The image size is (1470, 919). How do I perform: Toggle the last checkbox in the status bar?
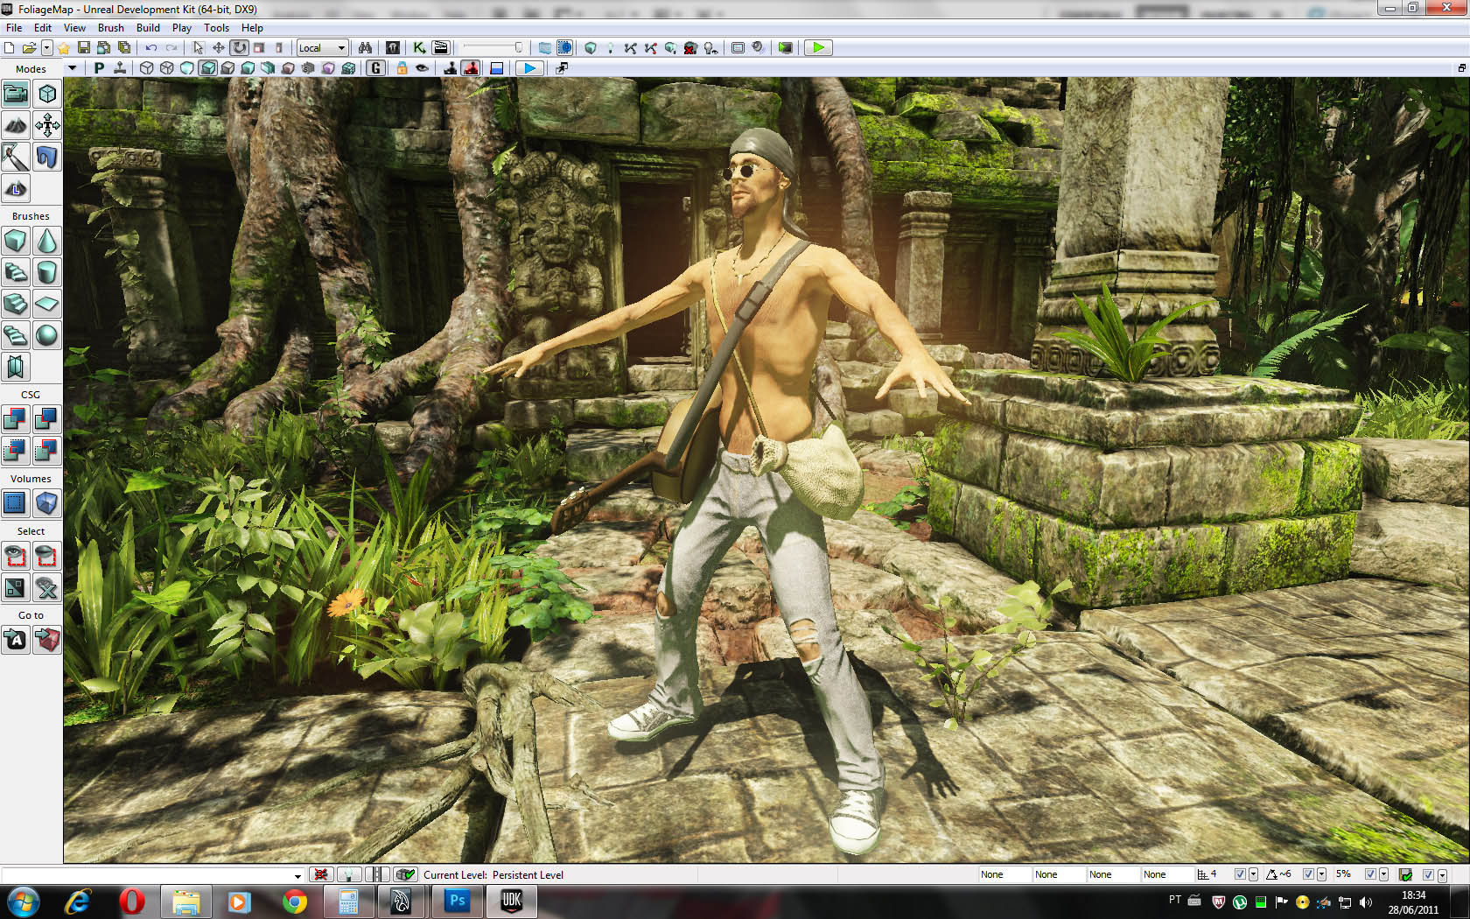tap(1428, 874)
